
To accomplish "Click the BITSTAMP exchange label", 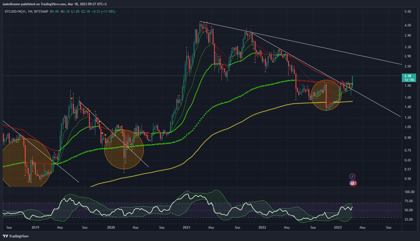I will point(42,12).
